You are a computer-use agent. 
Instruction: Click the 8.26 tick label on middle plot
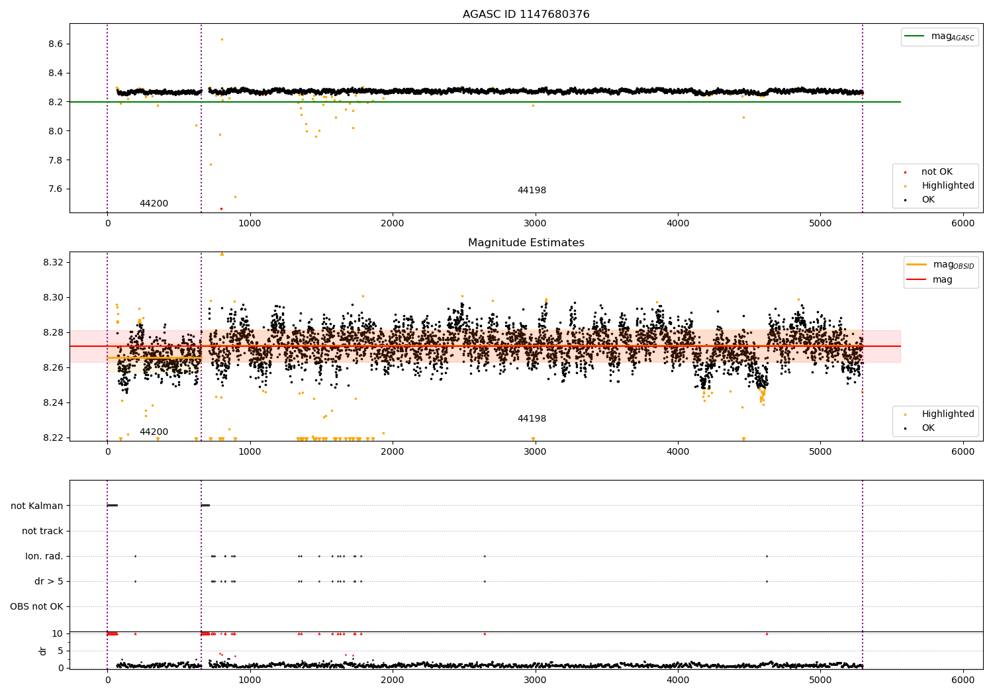point(52,368)
